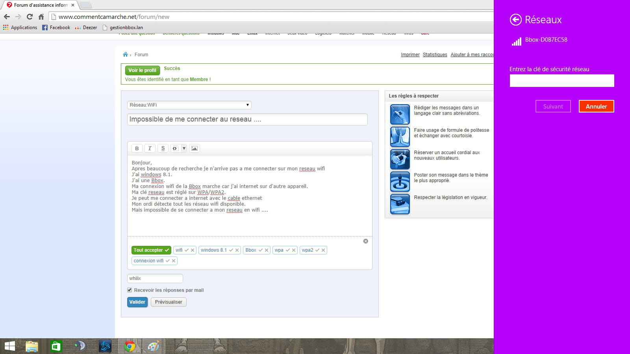
Task: Open Windows Store from taskbar
Action: (x=56, y=346)
